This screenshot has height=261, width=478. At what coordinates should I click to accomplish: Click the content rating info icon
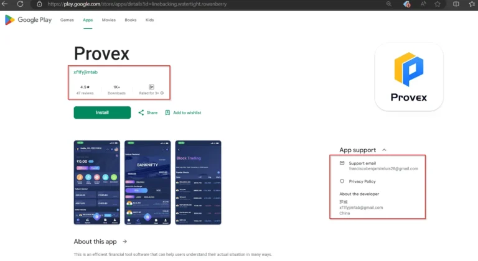(162, 93)
